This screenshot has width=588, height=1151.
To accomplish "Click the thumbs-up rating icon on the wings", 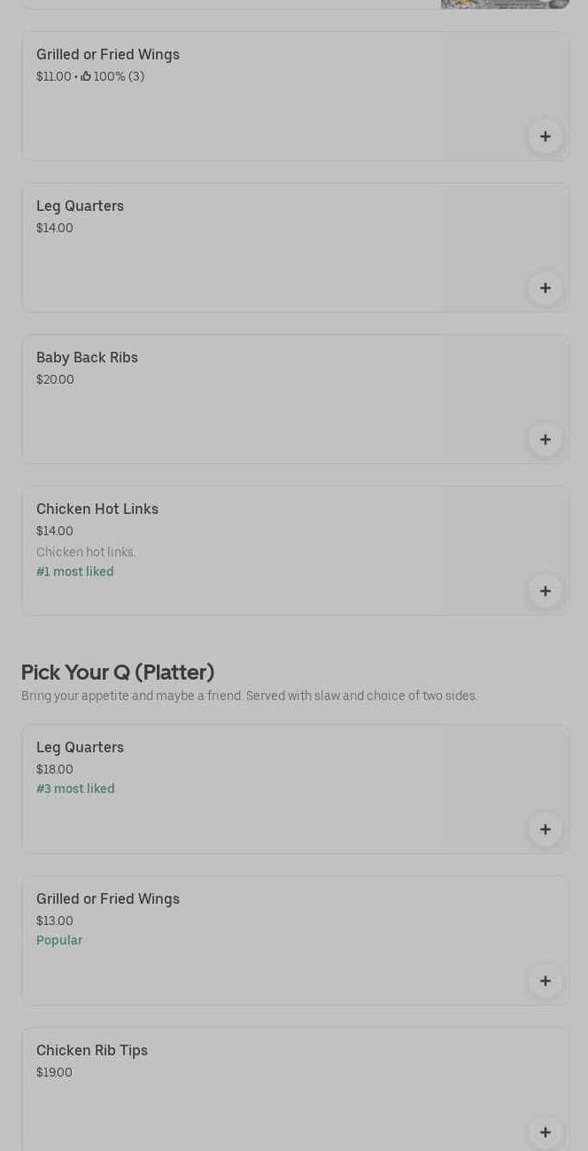I will [86, 77].
